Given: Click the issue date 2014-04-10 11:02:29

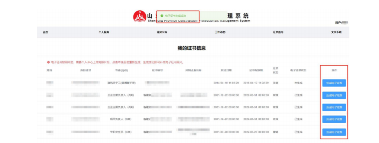Looking at the screenshot, I should click(x=226, y=83).
